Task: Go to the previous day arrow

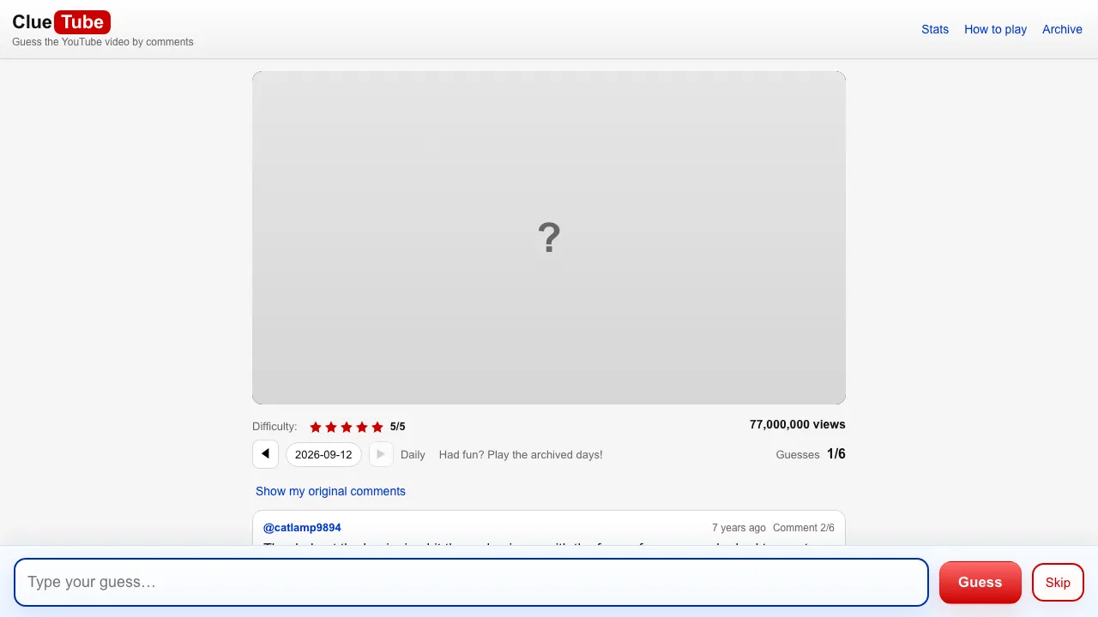Action: [x=265, y=454]
